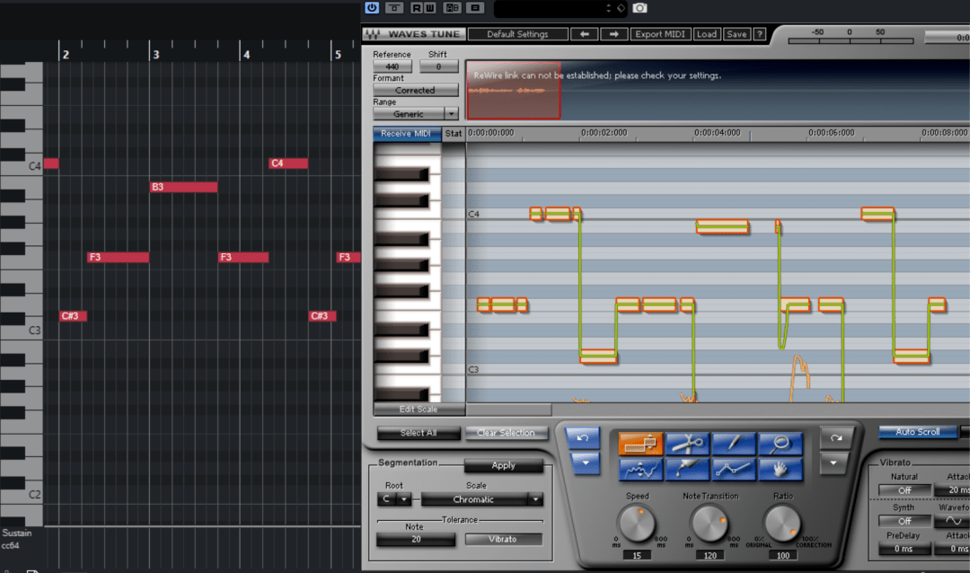This screenshot has height=573, width=970.
Task: Click the Select All button
Action: [418, 433]
